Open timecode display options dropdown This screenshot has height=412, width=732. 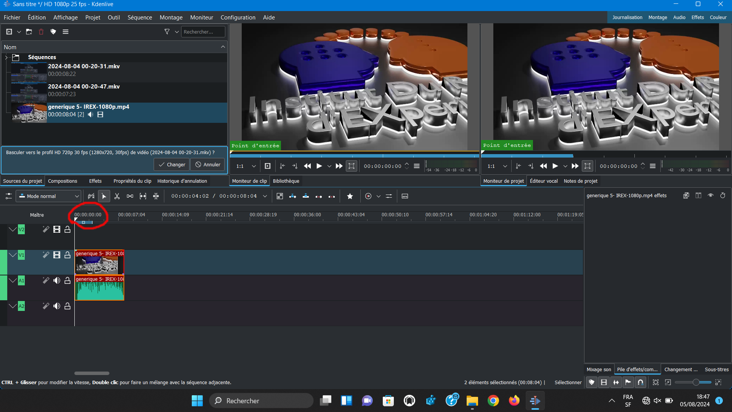tap(265, 196)
